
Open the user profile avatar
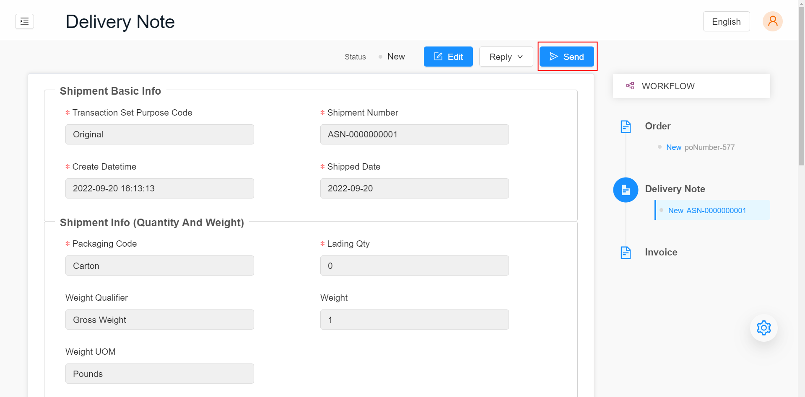pyautogui.click(x=772, y=21)
